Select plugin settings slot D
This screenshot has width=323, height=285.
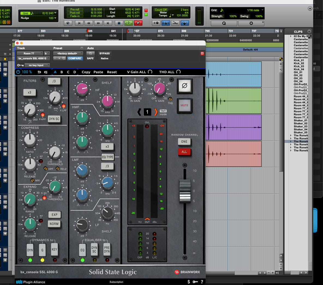(x=74, y=72)
